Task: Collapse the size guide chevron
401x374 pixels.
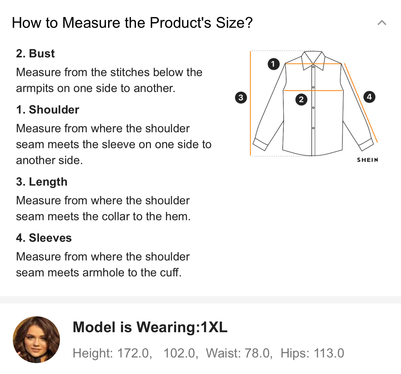Action: point(382,23)
